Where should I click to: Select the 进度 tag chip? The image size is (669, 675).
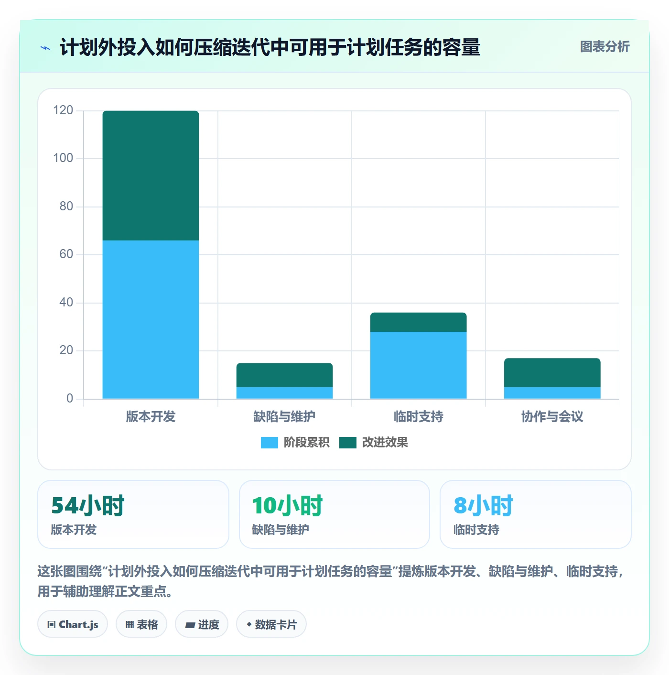pos(202,624)
